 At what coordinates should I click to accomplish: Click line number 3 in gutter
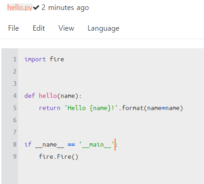15,83
